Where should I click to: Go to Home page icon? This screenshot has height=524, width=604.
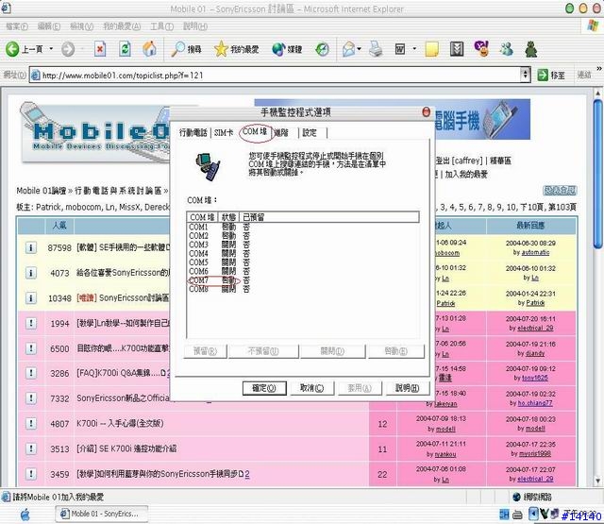[x=149, y=49]
